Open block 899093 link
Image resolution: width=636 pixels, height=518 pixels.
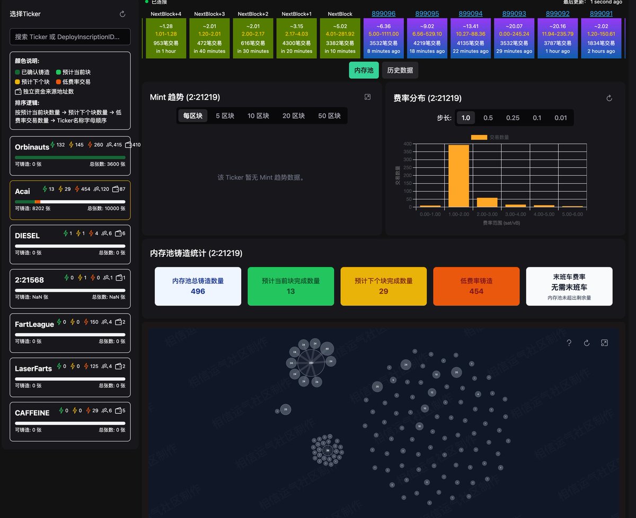514,14
